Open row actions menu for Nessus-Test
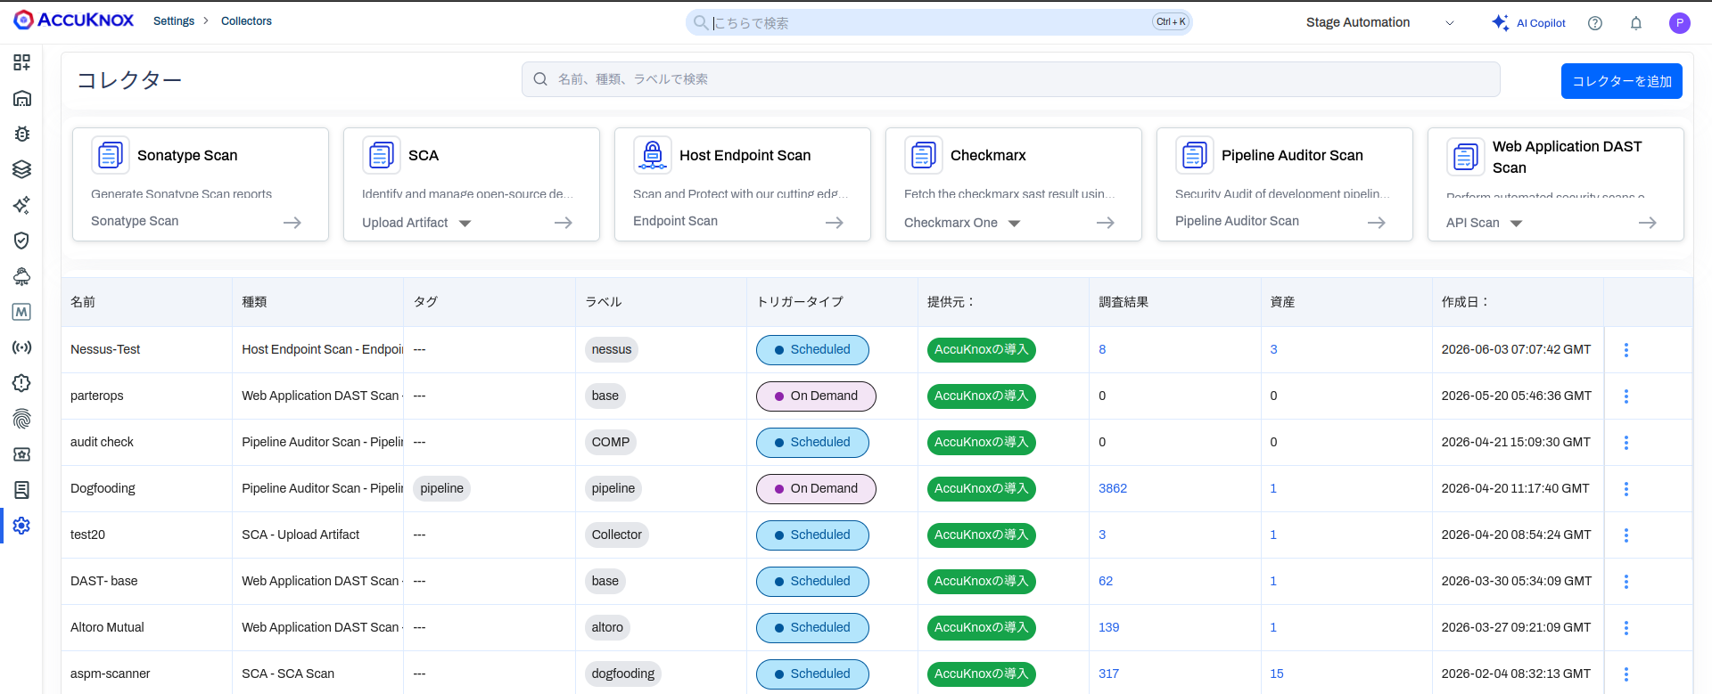Screen dimensions: 1712x694 tap(1626, 350)
